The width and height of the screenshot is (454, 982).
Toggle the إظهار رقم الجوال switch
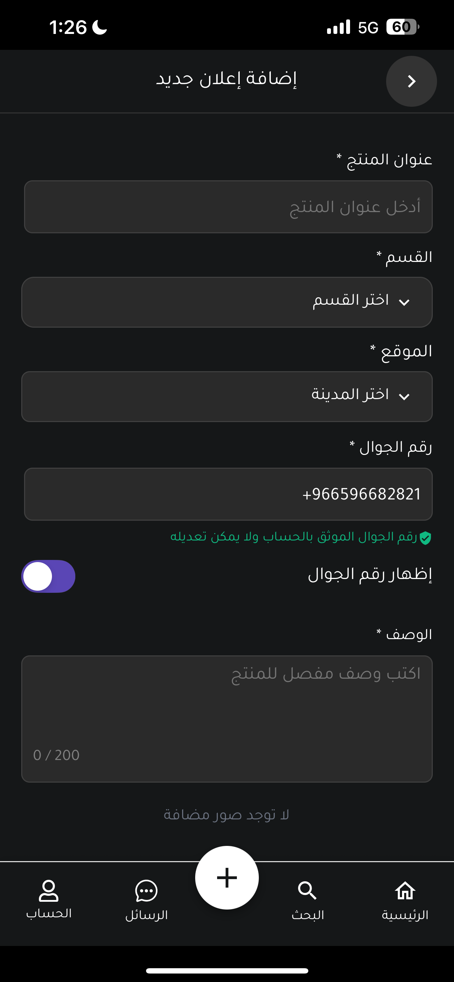[x=48, y=577]
